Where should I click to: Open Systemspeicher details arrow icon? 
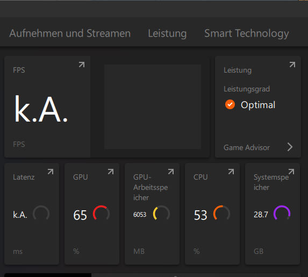click(x=291, y=172)
